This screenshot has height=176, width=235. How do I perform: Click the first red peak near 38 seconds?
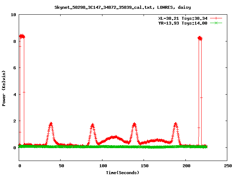(51, 124)
